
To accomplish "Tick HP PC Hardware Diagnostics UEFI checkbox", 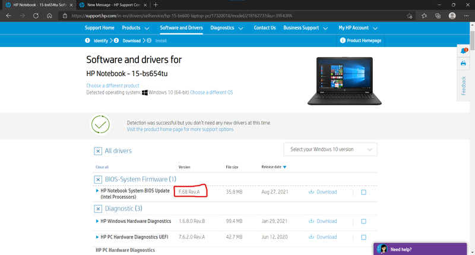I will click(x=363, y=237).
